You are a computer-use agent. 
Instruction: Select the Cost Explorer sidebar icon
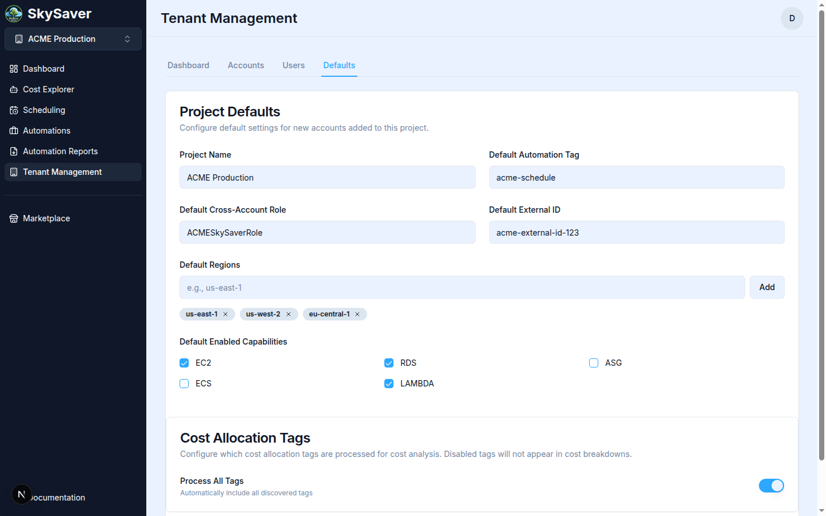click(x=13, y=89)
